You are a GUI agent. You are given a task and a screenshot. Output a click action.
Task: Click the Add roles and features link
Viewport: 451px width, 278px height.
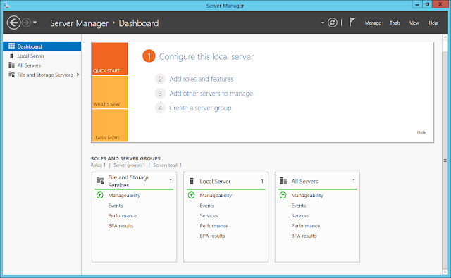click(x=202, y=79)
